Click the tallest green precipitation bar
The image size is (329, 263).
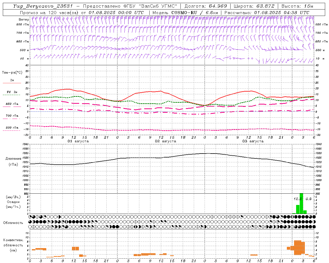coord(301,203)
